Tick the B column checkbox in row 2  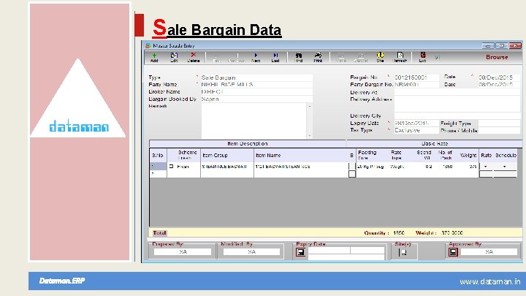coord(352,174)
